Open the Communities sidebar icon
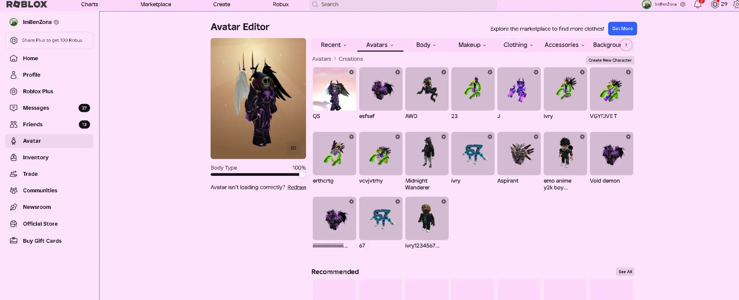This screenshot has height=300, width=739. (x=13, y=191)
